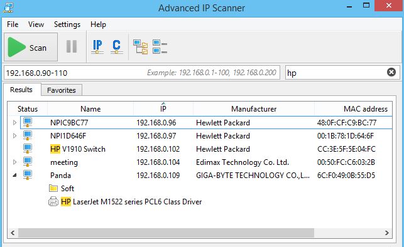Click IP address 192.168.0.97
Image resolution: width=404 pixels, height=247 pixels.
[156, 135]
